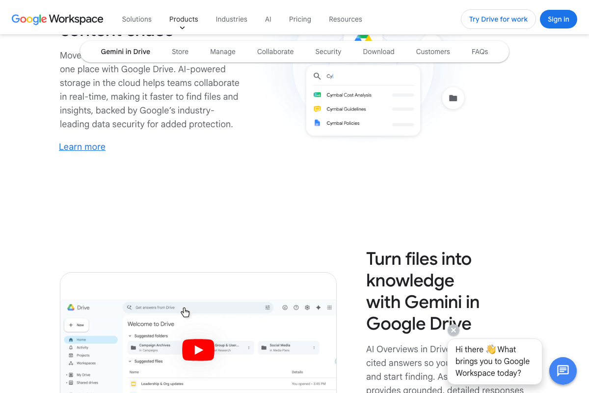Jump to the Download section
This screenshot has width=589, height=393.
378,52
